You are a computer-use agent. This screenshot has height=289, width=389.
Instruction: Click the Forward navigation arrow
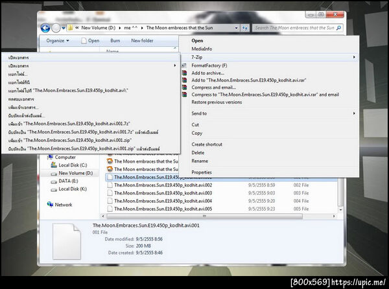point(56,28)
